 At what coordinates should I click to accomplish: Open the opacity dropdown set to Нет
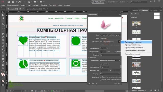[110, 74]
